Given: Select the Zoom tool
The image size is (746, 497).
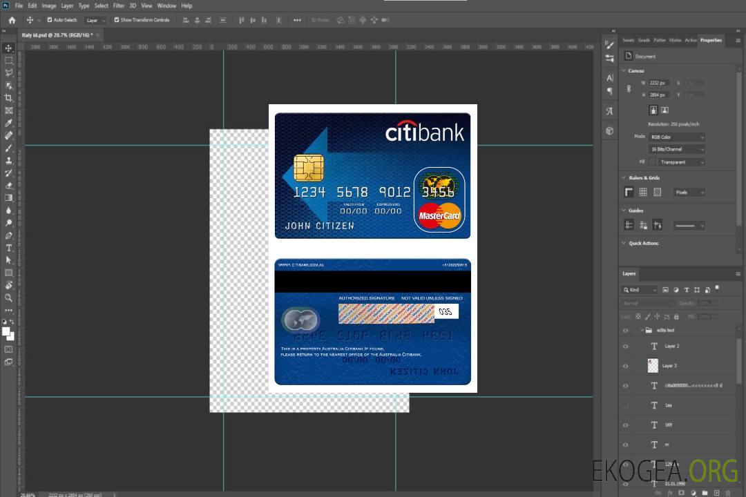Looking at the screenshot, I should point(8,298).
